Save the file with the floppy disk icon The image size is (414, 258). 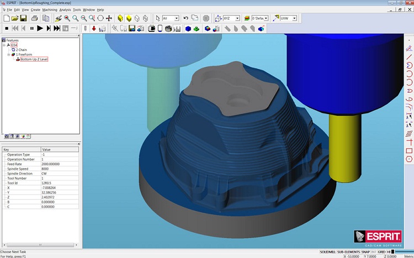24,18
